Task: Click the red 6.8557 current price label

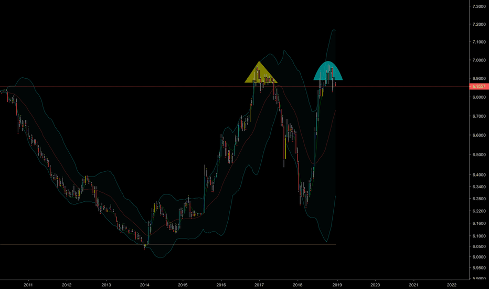Action: point(479,86)
